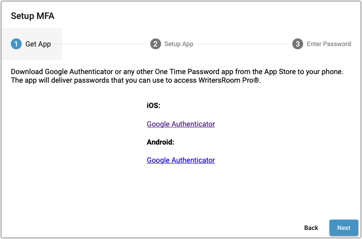This screenshot has width=362, height=239.
Task: Click the bold Android: label
Action: [161, 142]
